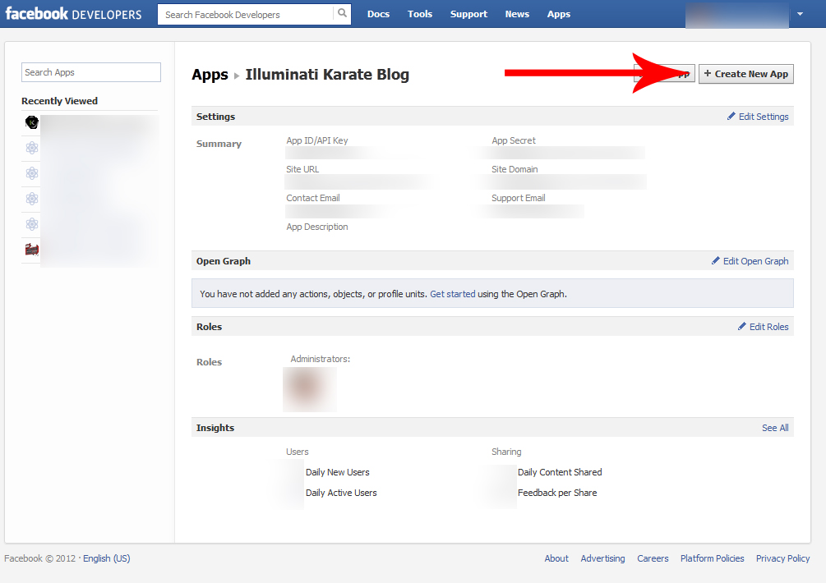This screenshot has width=826, height=583.
Task: Click the administrator profile picture under Roles
Action: [x=309, y=389]
